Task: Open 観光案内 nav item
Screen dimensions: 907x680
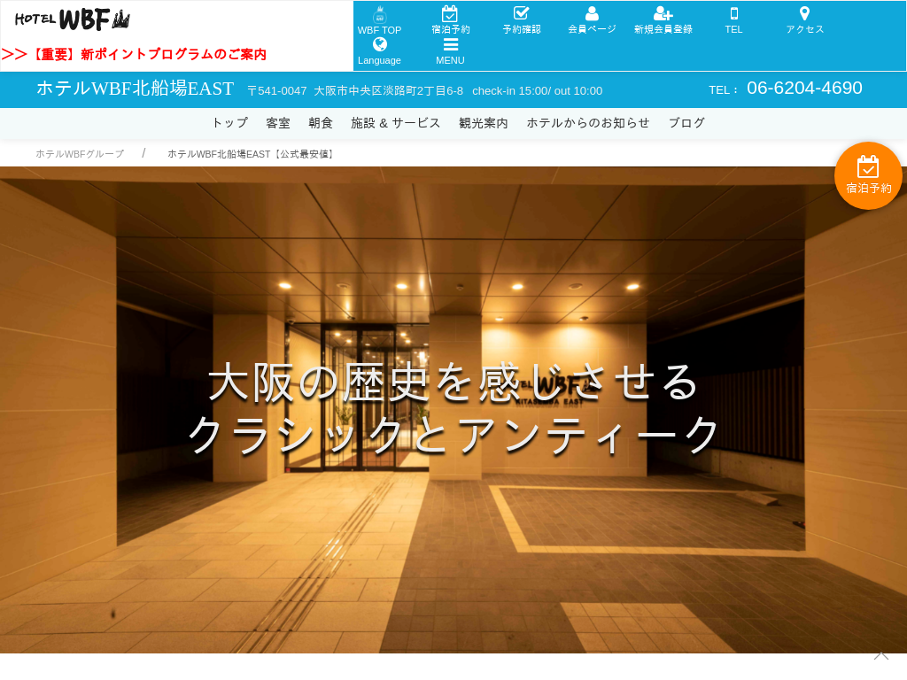Action: click(484, 122)
